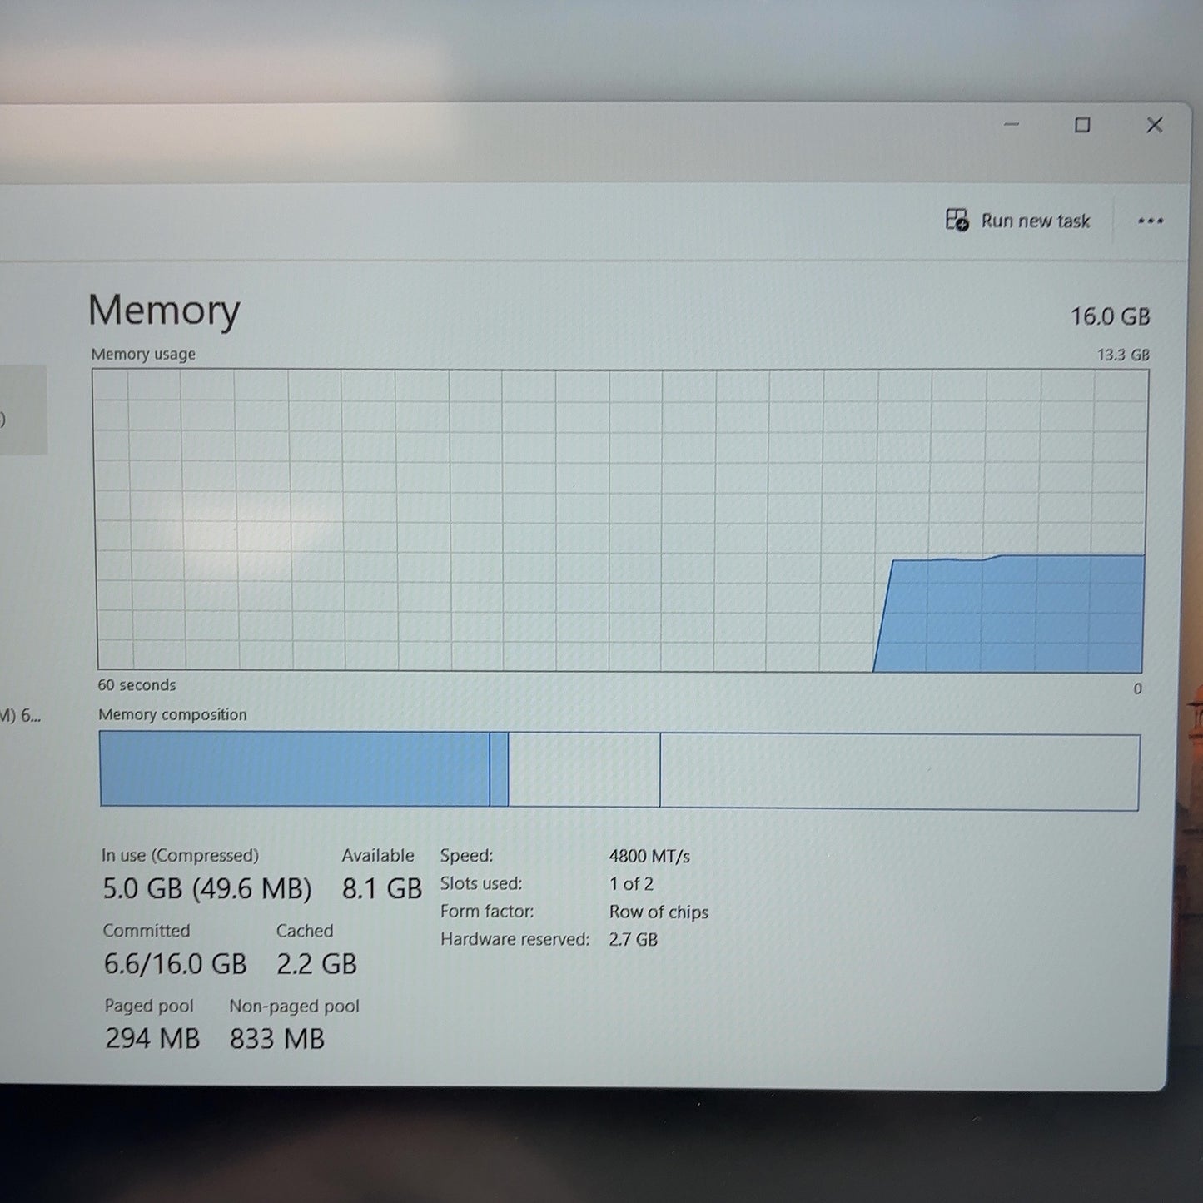Click the Memory heading
1203x1203 pixels.
click(164, 310)
